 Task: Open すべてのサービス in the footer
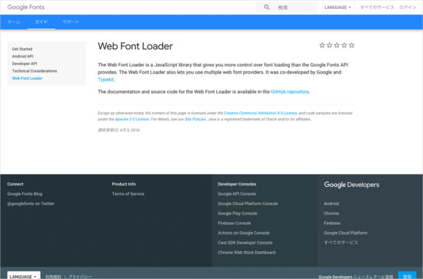tap(341, 242)
